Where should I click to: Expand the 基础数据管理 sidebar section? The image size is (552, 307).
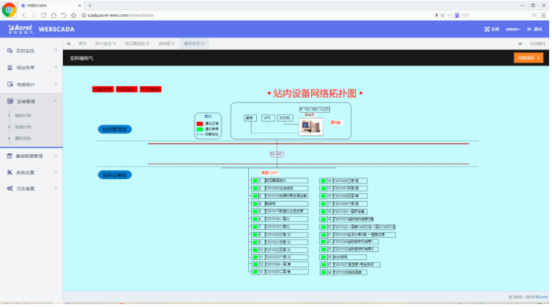[x=56, y=155]
